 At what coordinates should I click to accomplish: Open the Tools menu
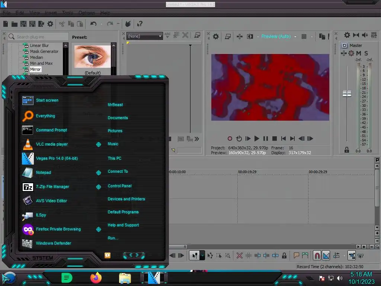point(68,13)
